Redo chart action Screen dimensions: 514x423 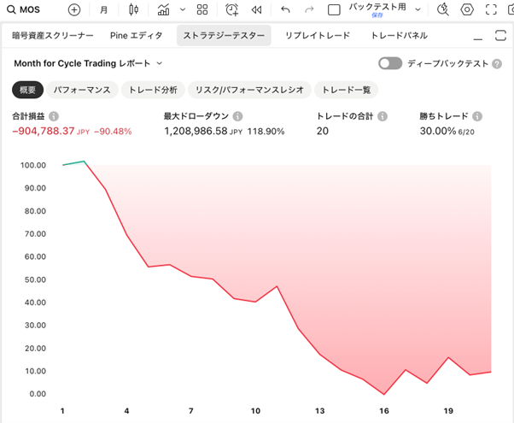tap(309, 10)
